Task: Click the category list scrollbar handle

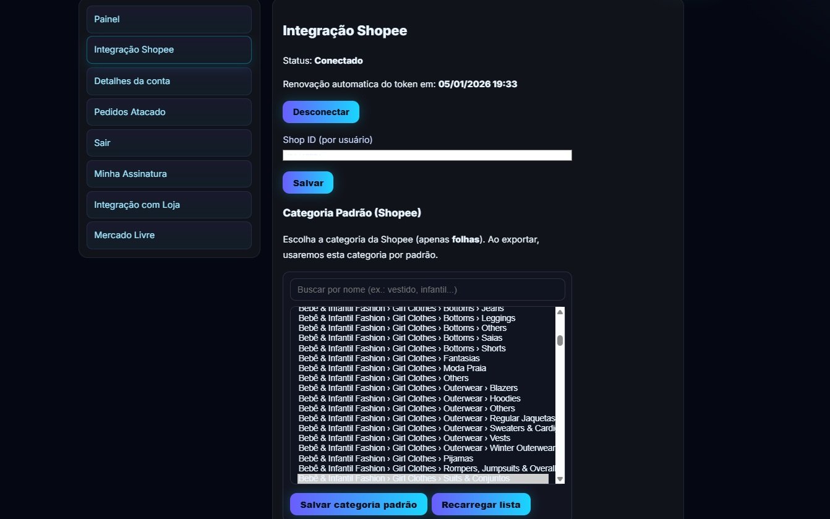Action: pyautogui.click(x=560, y=340)
